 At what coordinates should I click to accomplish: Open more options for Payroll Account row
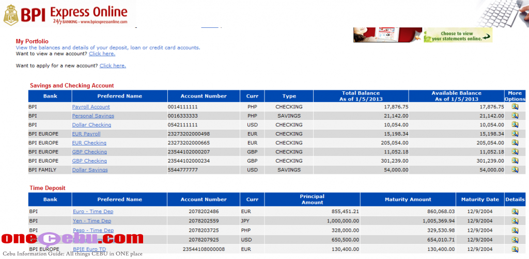pos(515,107)
